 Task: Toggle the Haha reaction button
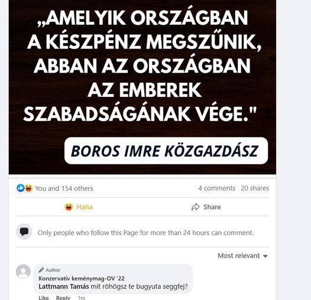coord(79,207)
